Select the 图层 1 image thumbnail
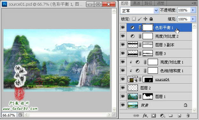 click(x=133, y=96)
